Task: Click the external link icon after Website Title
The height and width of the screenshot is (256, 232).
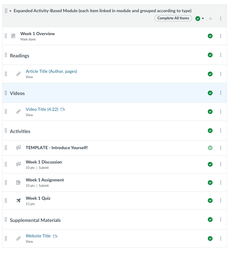Action: [x=55, y=236]
